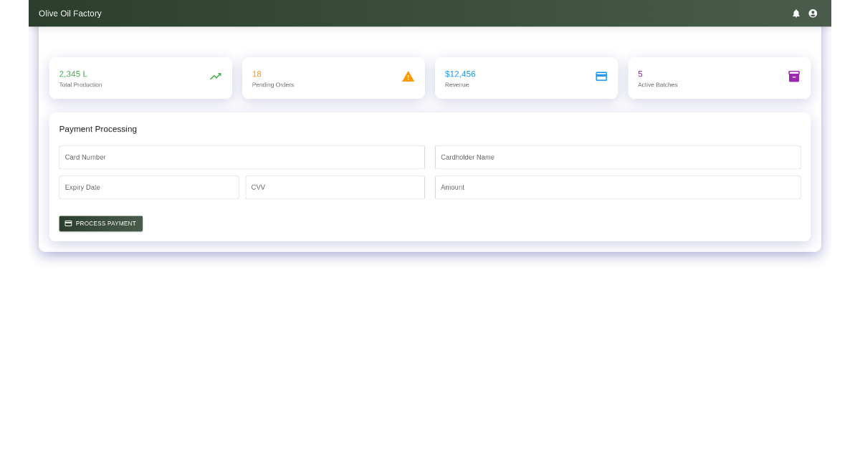
Task: Click the Cardholder Name field
Action: 618,157
